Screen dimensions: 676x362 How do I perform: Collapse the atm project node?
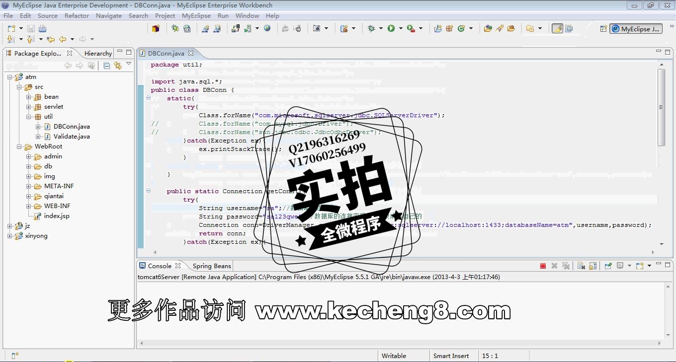10,77
